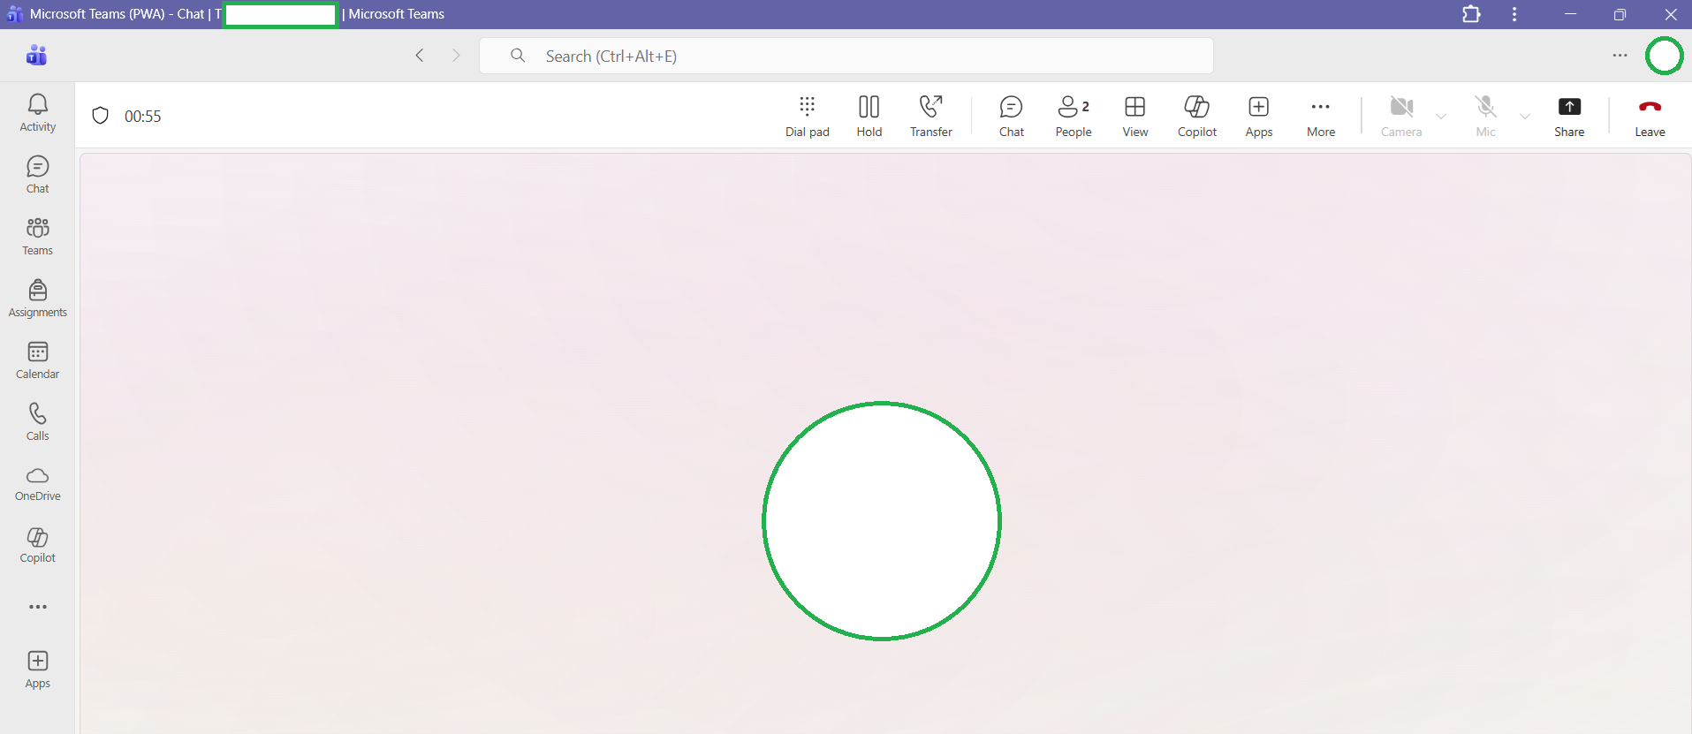Image resolution: width=1692 pixels, height=734 pixels.
Task: Share your screen content
Action: (1569, 117)
